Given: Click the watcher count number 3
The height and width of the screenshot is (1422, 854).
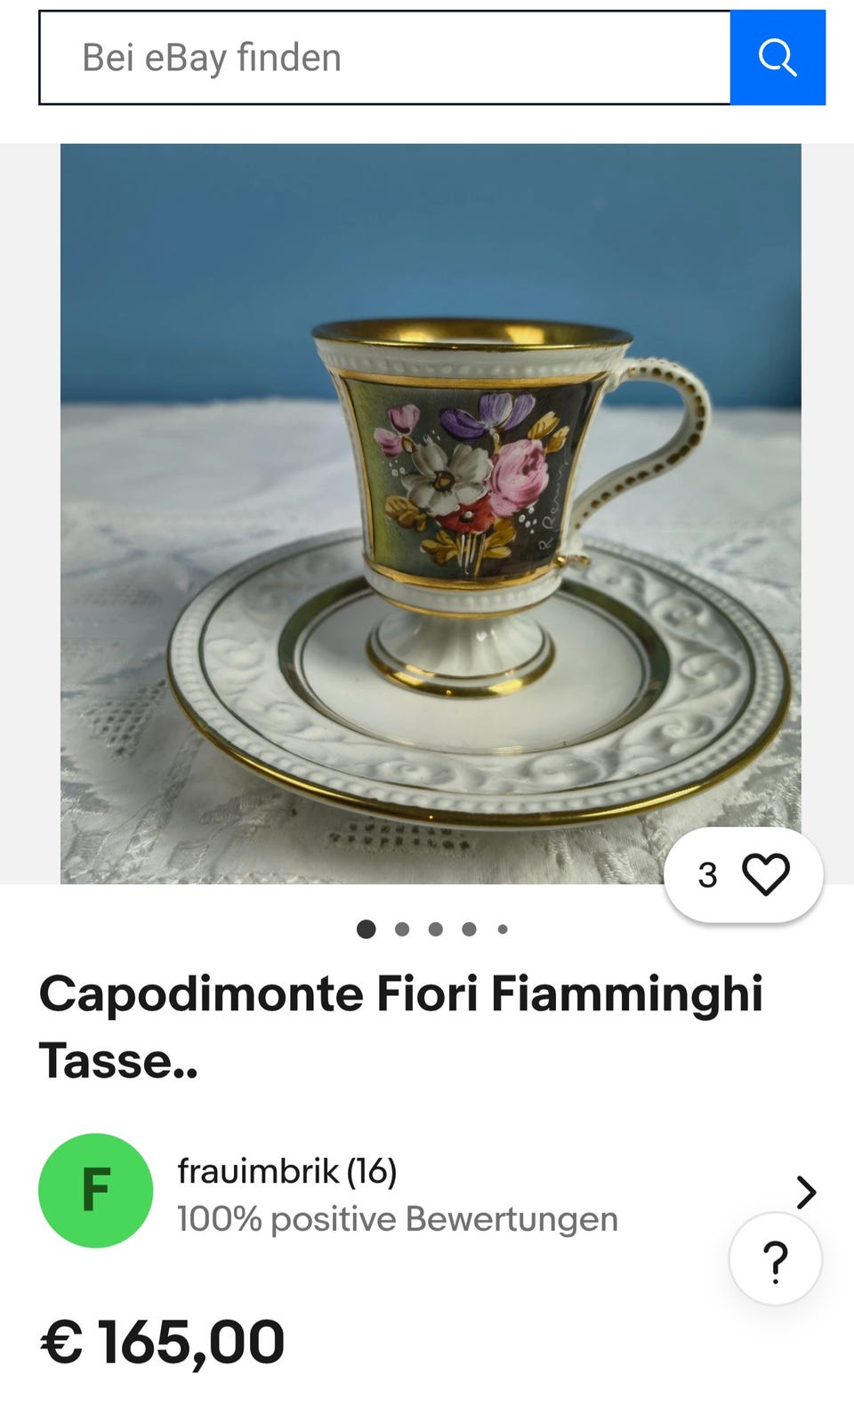Looking at the screenshot, I should click(x=708, y=875).
